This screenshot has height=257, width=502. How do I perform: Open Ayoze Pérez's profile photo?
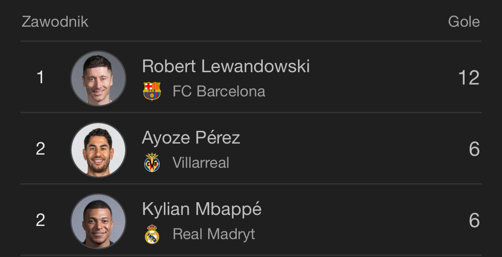tap(98, 150)
